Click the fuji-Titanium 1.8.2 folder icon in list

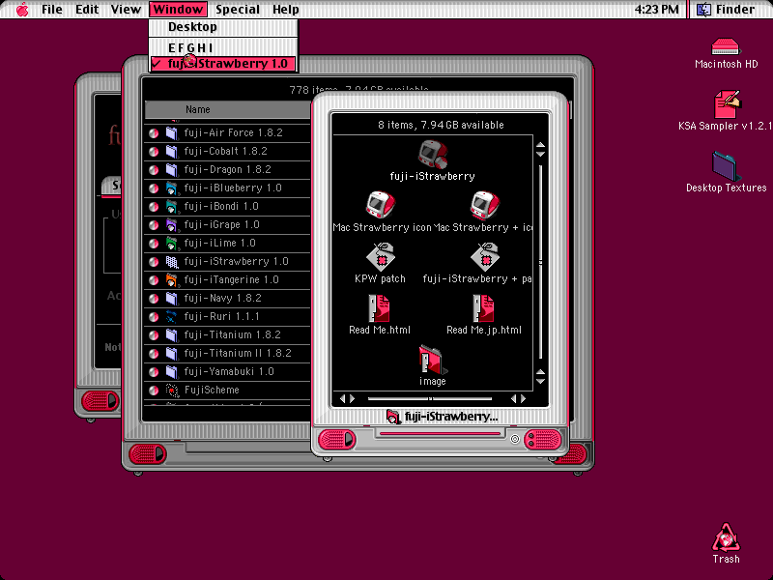click(172, 334)
